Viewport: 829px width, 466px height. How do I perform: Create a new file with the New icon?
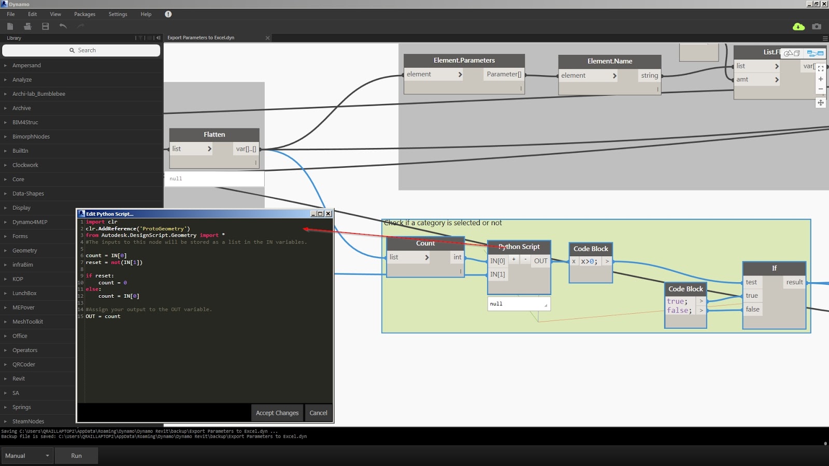10,26
